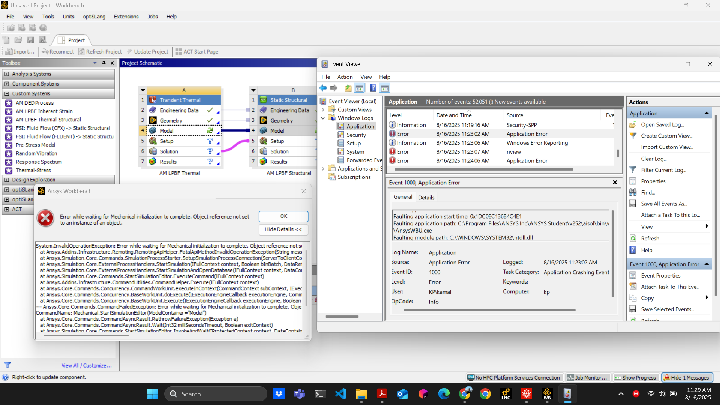Click the event list horizontal scrollbar
This screenshot has height=405, width=720.
[484, 169]
